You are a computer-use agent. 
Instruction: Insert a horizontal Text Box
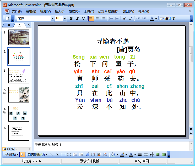point(75,154)
